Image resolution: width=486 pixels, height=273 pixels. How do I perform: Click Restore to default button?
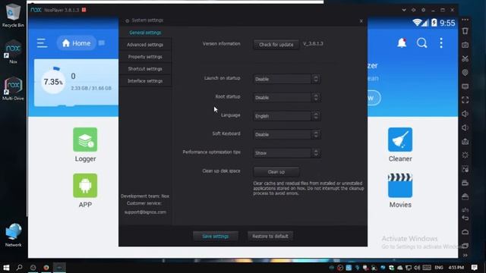click(270, 236)
